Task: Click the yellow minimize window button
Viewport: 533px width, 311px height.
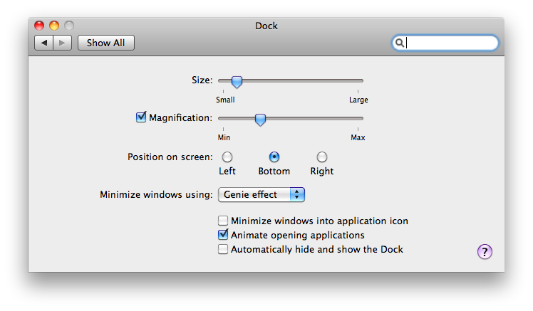Action: point(53,26)
